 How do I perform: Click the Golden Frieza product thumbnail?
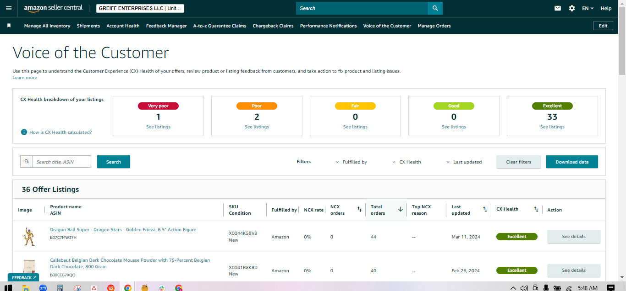[x=29, y=237]
